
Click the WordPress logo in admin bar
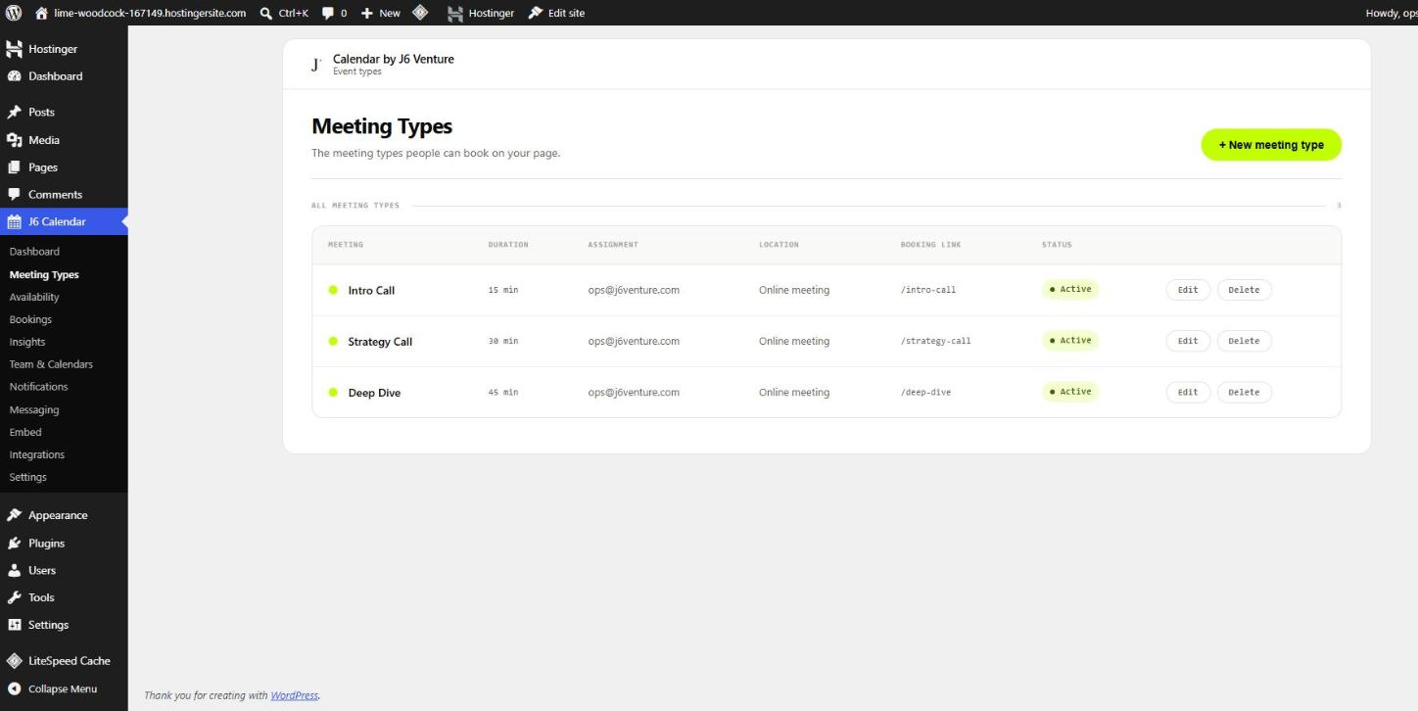click(x=14, y=13)
